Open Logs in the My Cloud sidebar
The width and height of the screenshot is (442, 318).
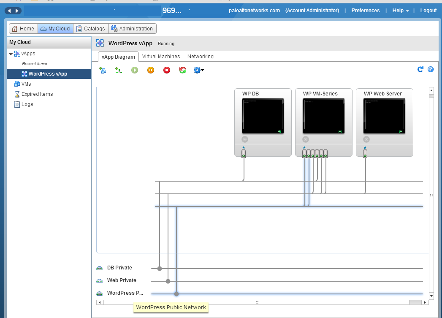point(27,104)
